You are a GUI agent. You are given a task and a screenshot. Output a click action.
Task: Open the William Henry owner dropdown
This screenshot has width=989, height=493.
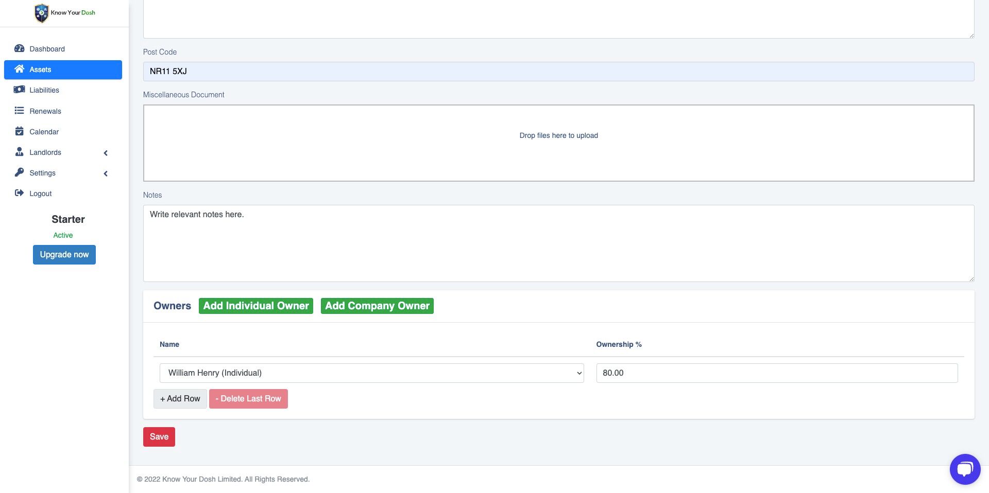(371, 373)
